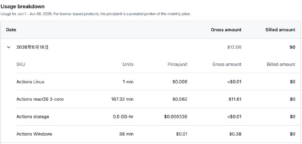Viewport: 302px width, 144px height.
Task: Select the Actions storage SKU
Action: (x=33, y=116)
